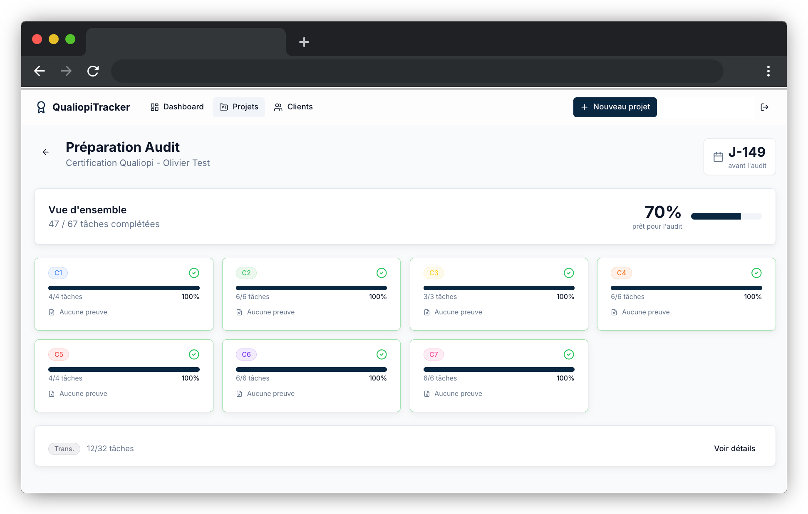Click the green status check on card C6

pos(382,354)
